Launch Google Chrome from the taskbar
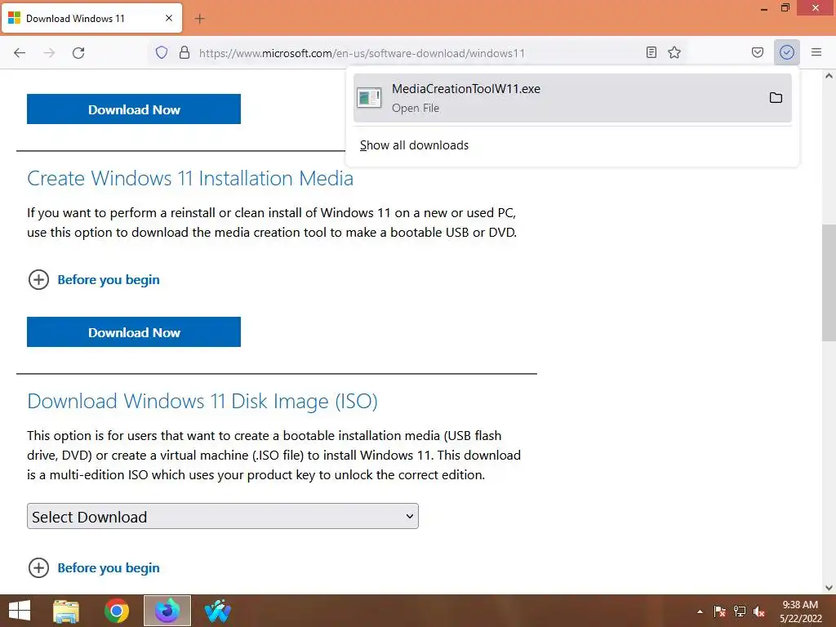 coord(117,611)
